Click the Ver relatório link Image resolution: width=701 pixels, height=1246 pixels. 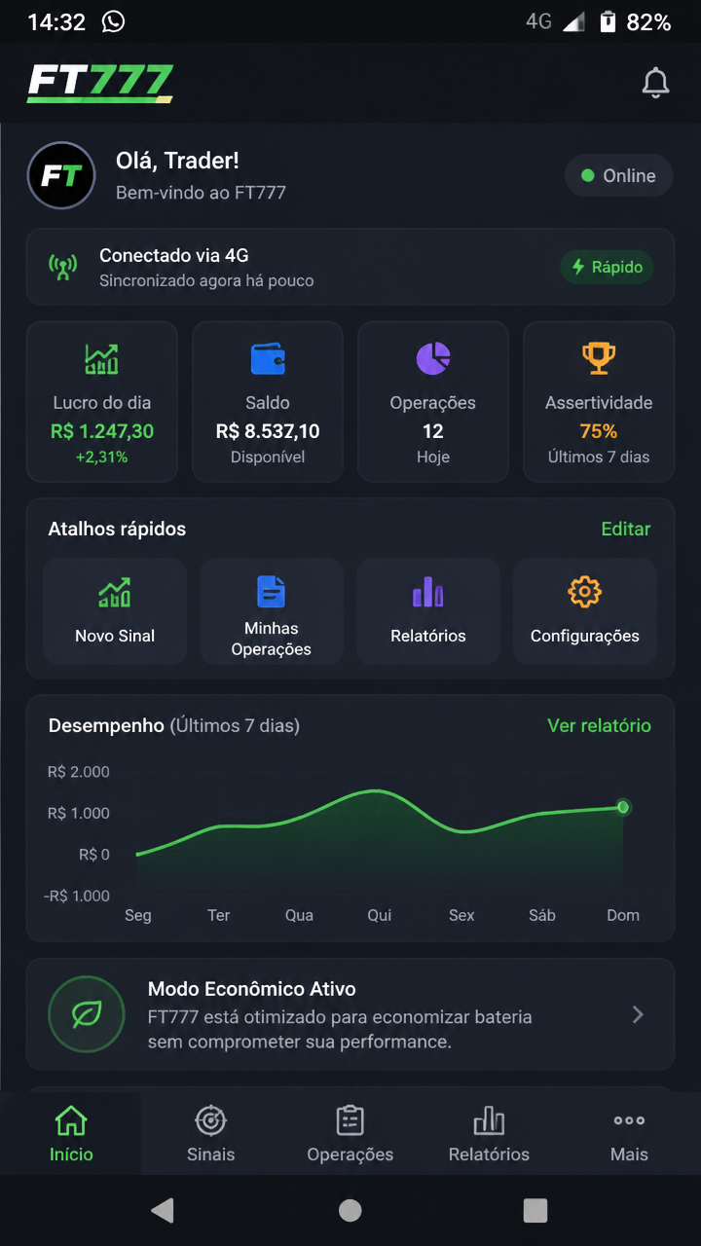click(x=599, y=725)
